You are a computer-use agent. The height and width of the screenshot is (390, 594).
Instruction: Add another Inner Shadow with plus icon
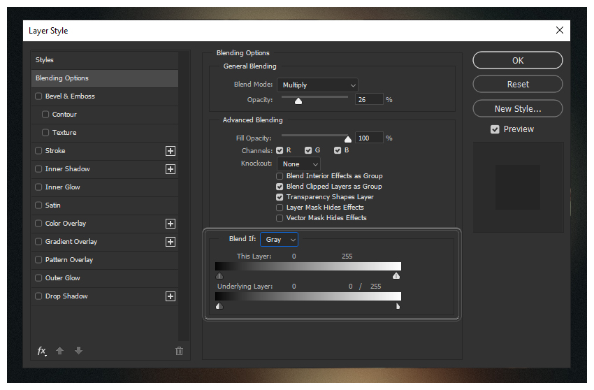point(171,169)
